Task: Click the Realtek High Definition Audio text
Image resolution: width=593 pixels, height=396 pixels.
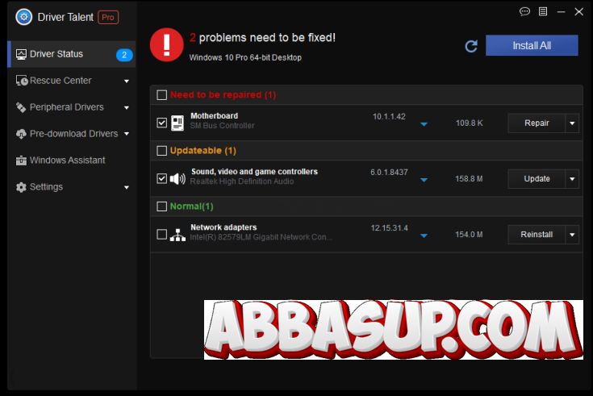Action: point(242,181)
